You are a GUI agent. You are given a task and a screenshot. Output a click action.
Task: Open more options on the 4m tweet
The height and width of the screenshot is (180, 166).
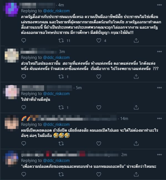coord(159,5)
